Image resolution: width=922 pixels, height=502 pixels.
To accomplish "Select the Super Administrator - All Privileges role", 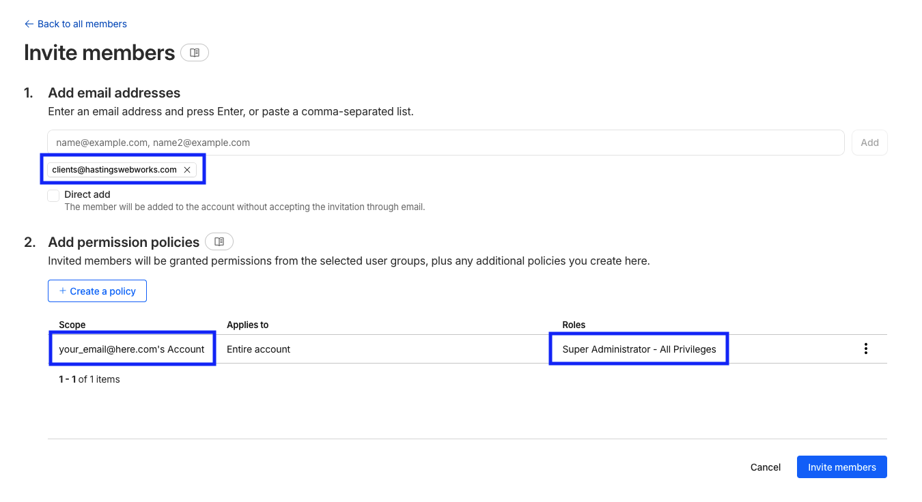I will tap(639, 349).
